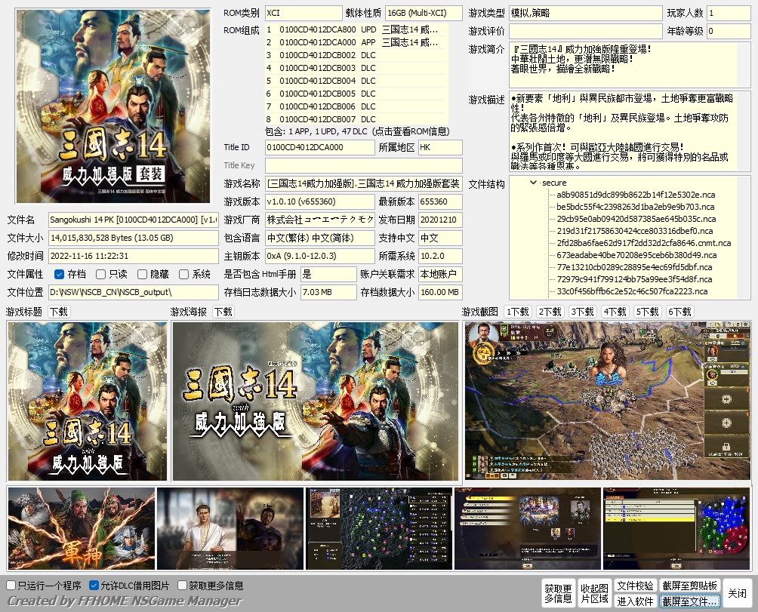
Task: Click the 文件校验 button
Action: 635,586
